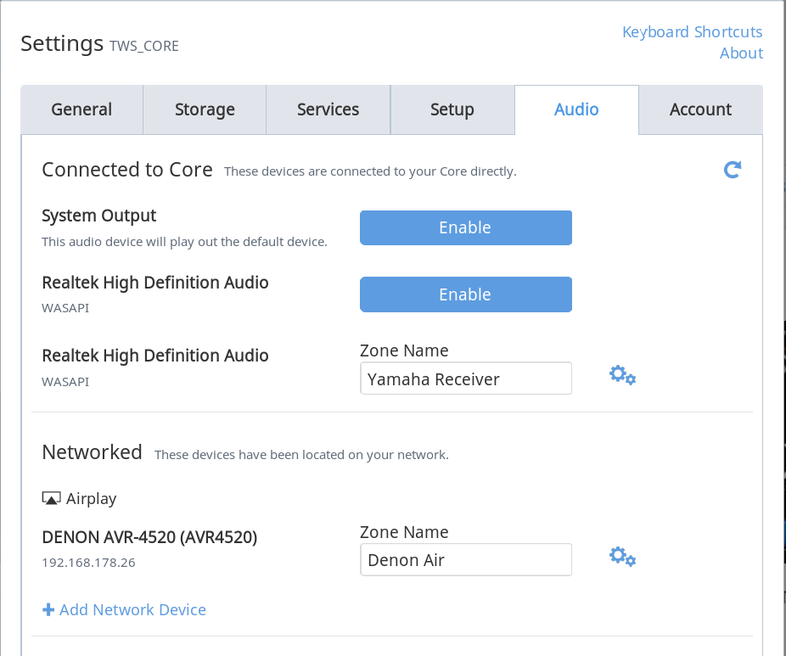
Task: Click the System Output label
Action: pyautogui.click(x=98, y=216)
